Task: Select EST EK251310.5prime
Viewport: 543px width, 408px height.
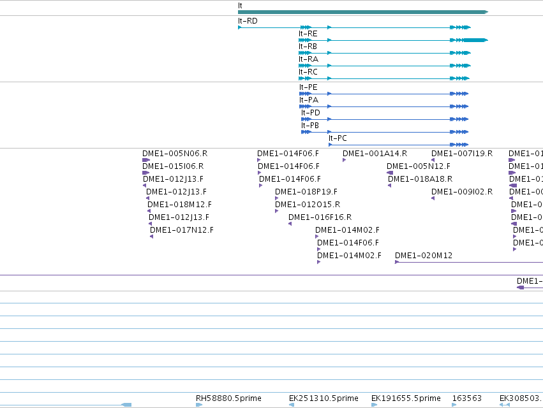Action: (324, 398)
